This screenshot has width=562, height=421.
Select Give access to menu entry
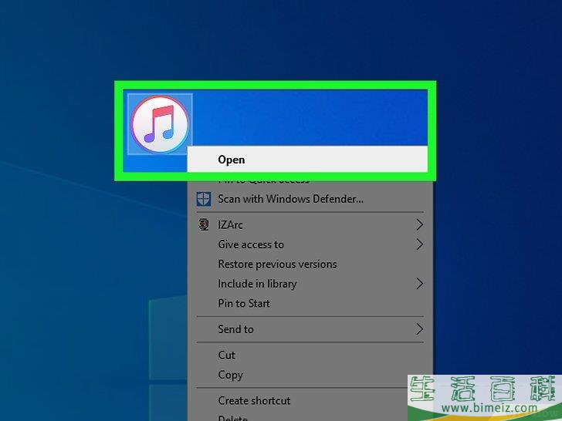(x=310, y=244)
